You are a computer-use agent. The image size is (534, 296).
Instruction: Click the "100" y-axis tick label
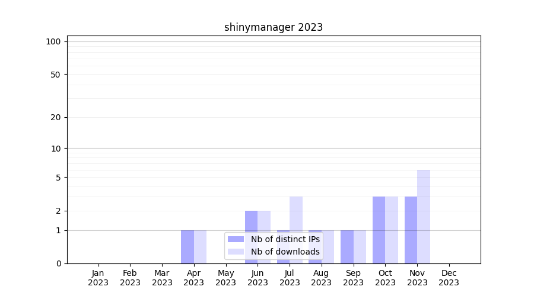53,41
